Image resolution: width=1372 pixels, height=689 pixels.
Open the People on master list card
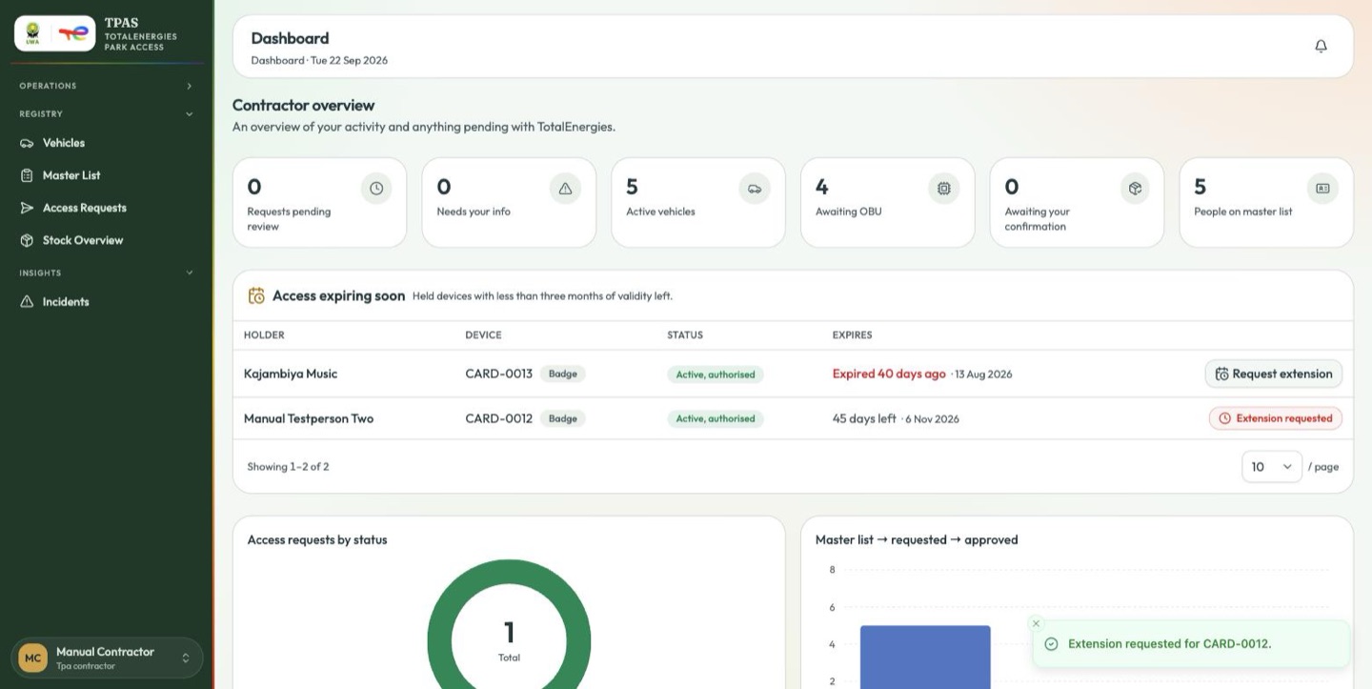coord(1266,202)
